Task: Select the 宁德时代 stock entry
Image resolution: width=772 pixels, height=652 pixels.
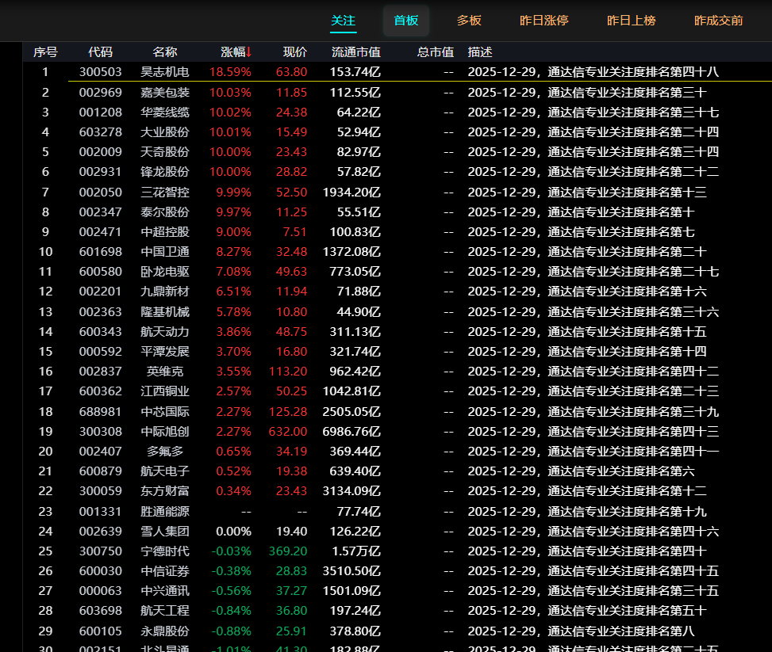Action: (165, 551)
